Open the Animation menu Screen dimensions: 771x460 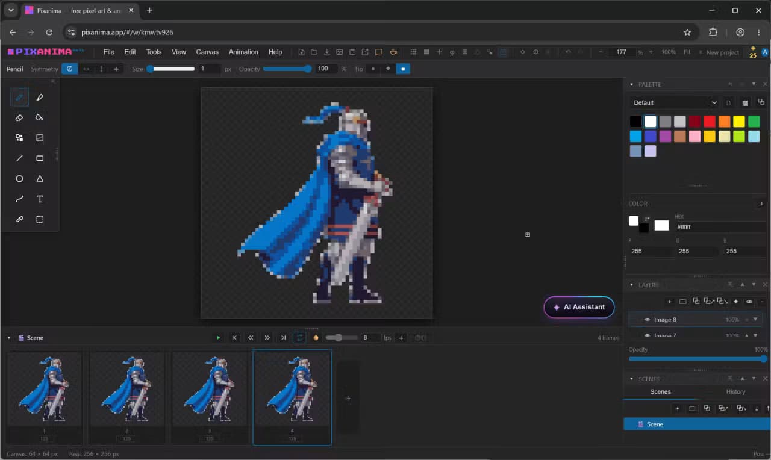click(243, 52)
